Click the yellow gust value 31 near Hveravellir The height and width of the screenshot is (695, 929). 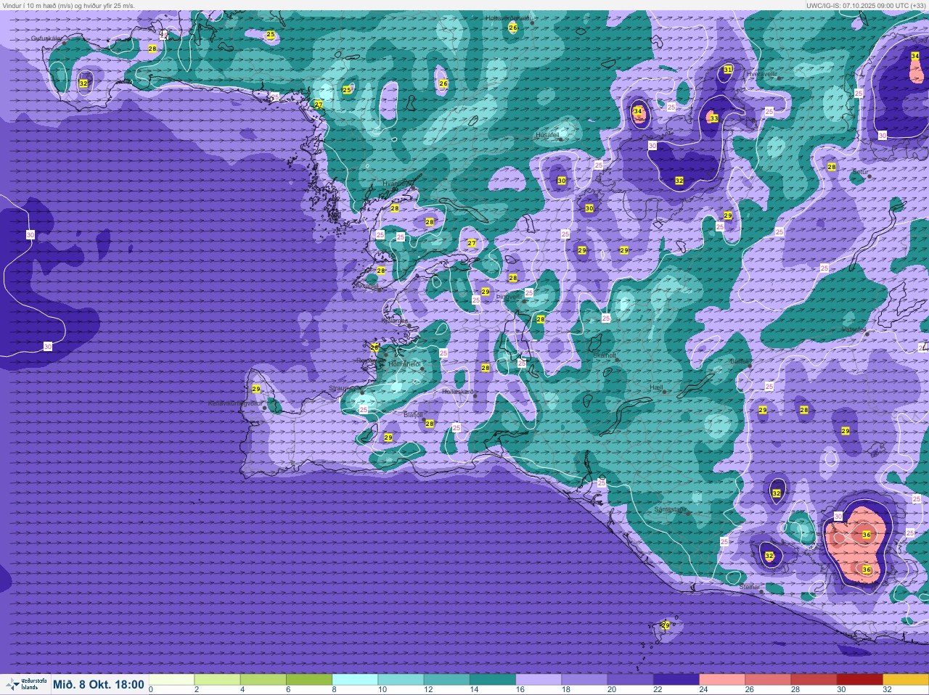click(728, 70)
